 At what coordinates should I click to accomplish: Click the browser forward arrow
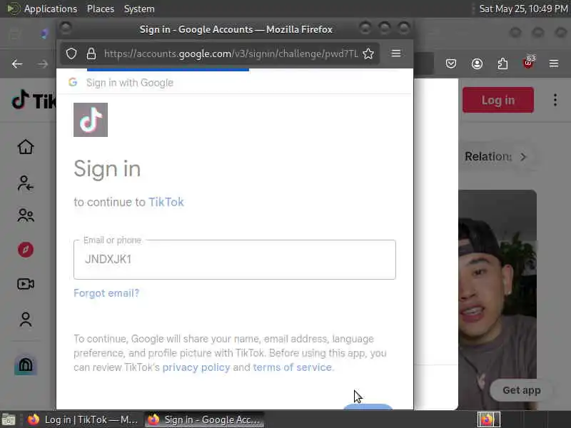43,64
